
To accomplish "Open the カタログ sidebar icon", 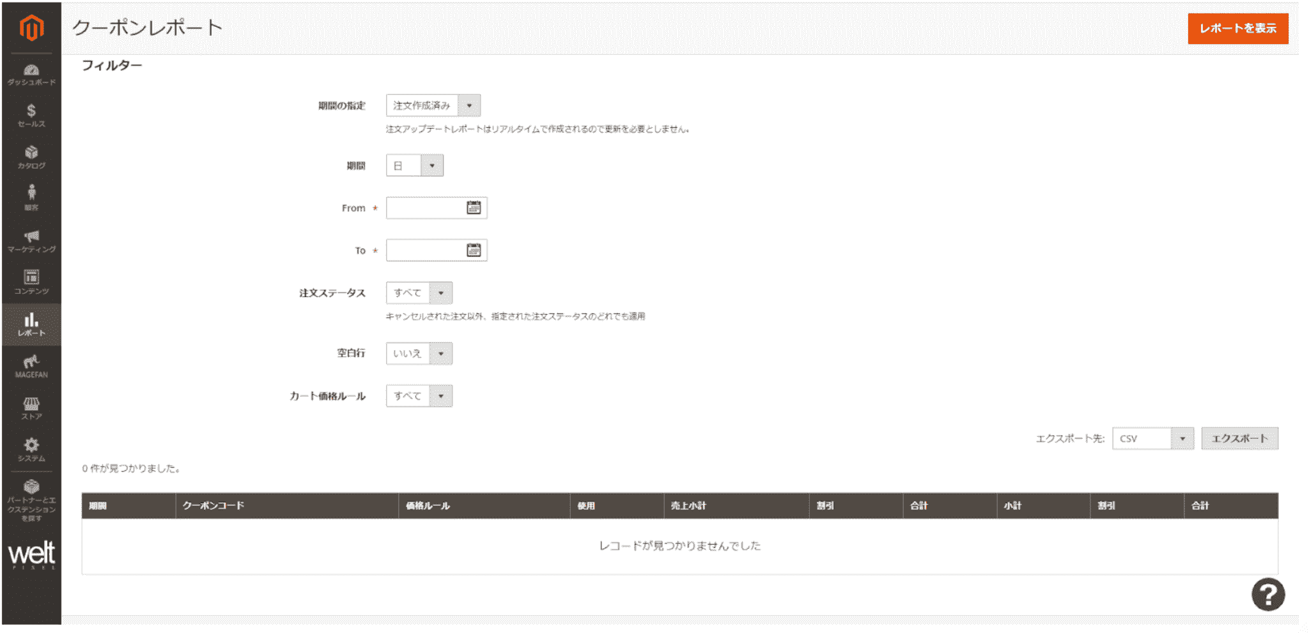I will tap(31, 155).
